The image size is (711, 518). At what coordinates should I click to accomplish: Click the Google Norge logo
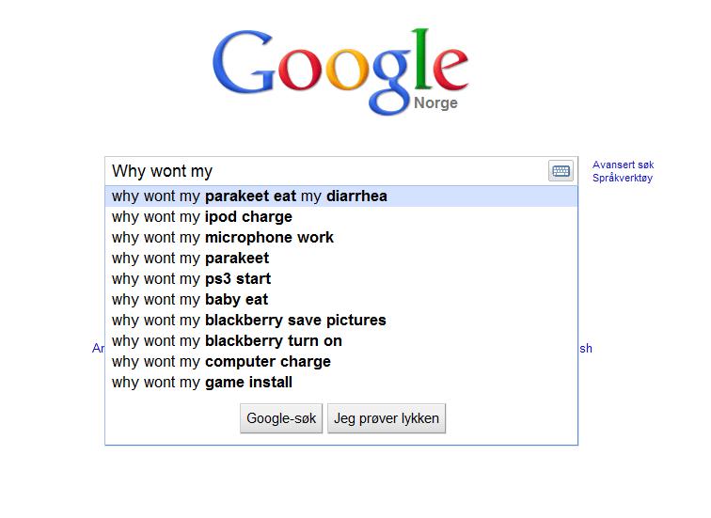(340, 71)
